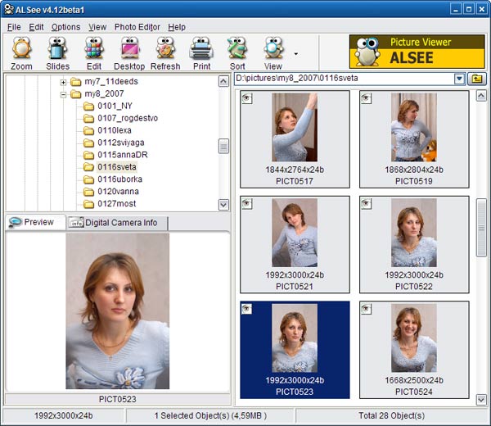Screen dimensions: 491x426
Task: Toggle the eye icon on PICT0517
Action: pos(247,98)
